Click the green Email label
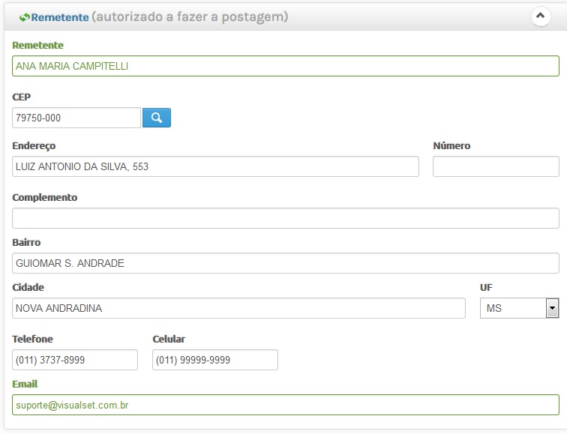Image resolution: width=567 pixels, height=434 pixels. tap(25, 384)
